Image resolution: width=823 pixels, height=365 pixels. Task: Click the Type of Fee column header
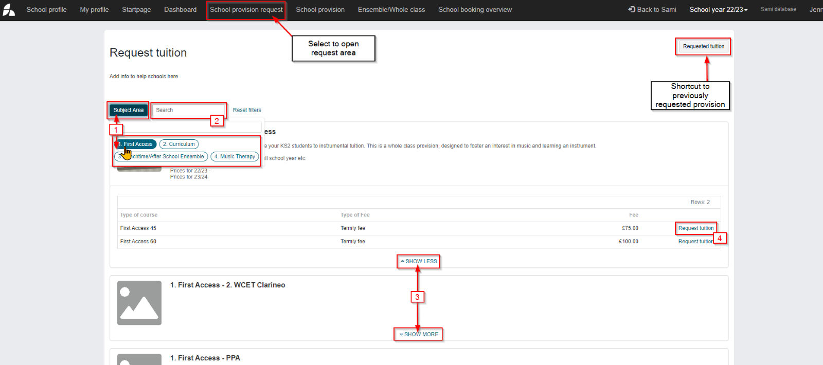tap(355, 215)
